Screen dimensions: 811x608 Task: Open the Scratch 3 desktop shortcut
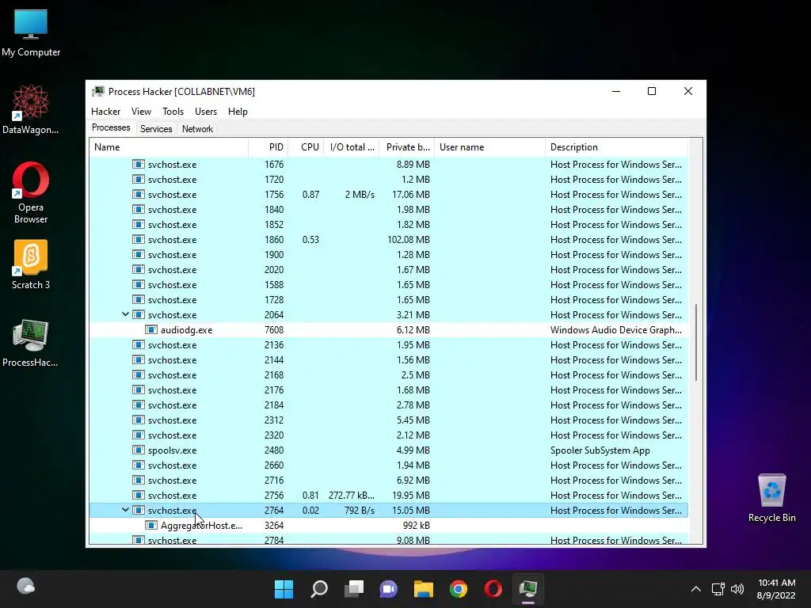click(x=31, y=264)
